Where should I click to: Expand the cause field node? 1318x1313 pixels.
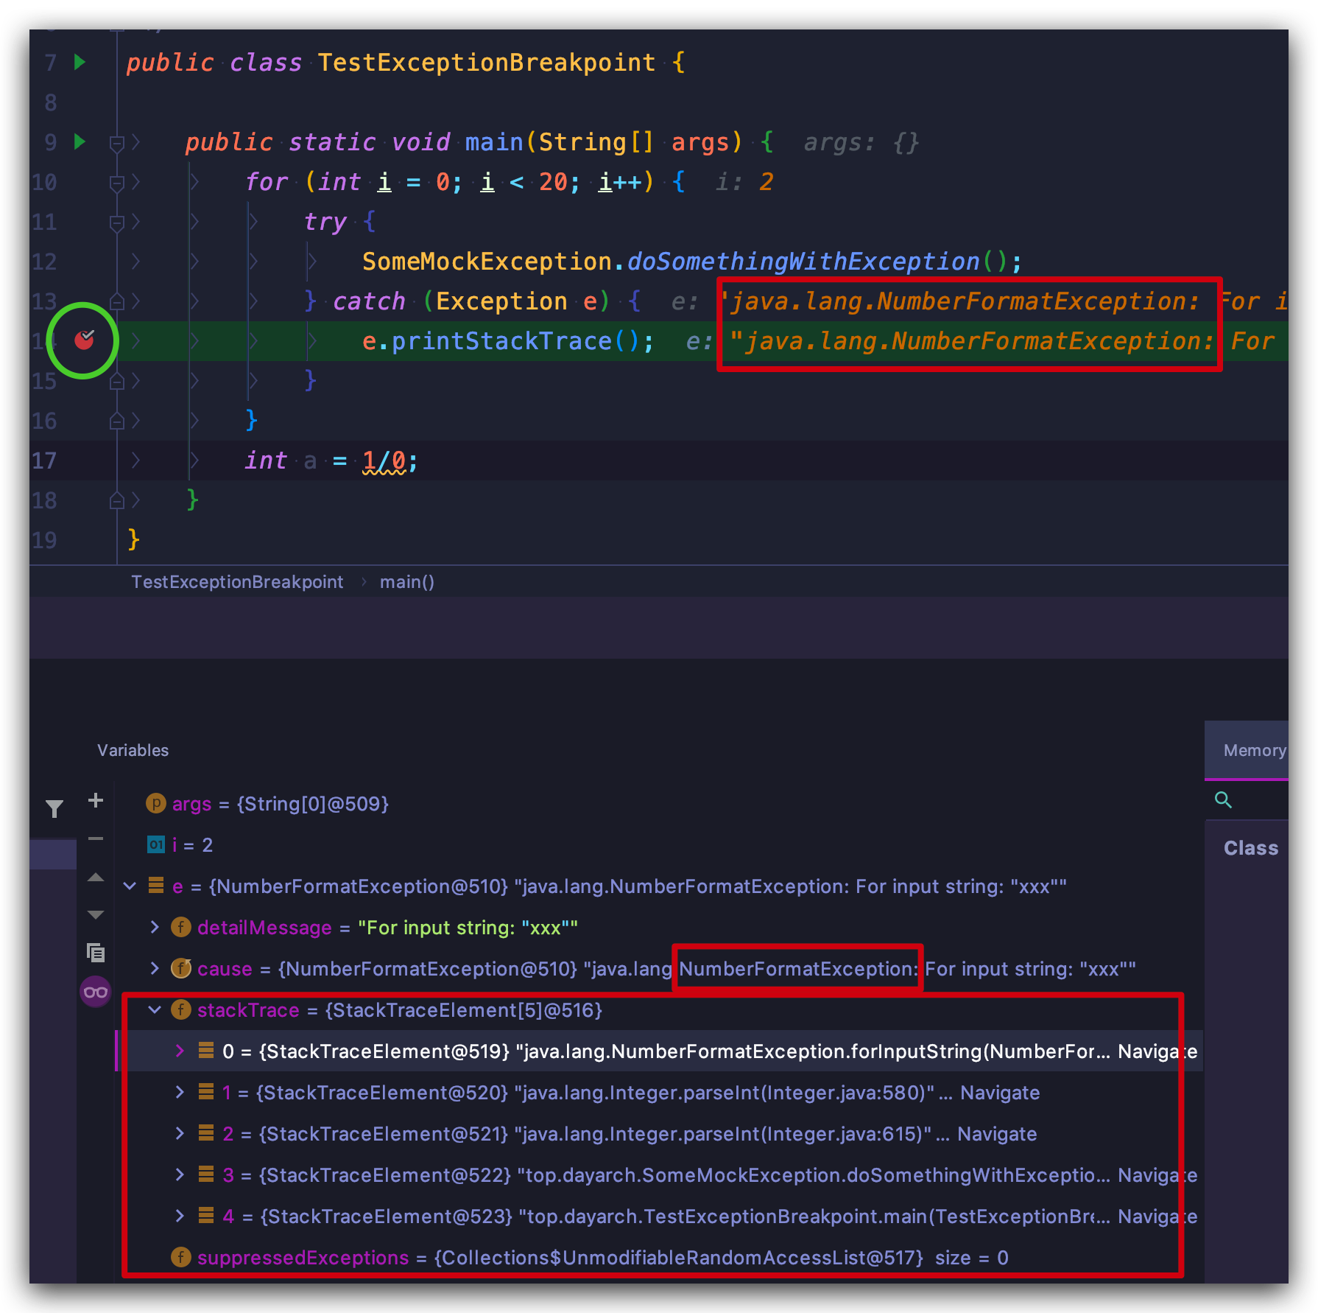(155, 968)
